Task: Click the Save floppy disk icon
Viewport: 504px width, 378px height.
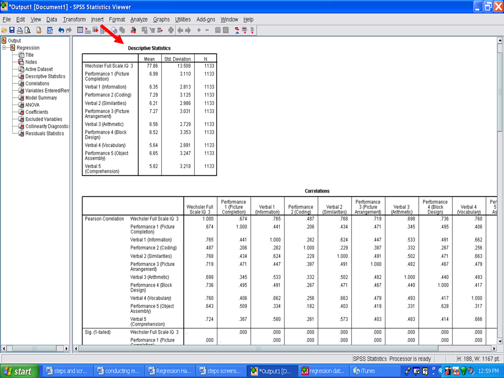Action: click(12, 30)
